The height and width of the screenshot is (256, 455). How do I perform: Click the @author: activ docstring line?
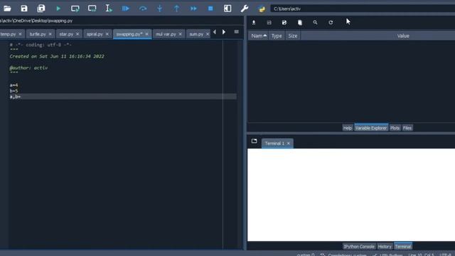point(28,68)
